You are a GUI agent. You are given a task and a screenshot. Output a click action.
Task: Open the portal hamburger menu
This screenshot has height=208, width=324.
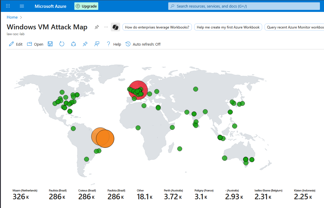click(x=22, y=6)
